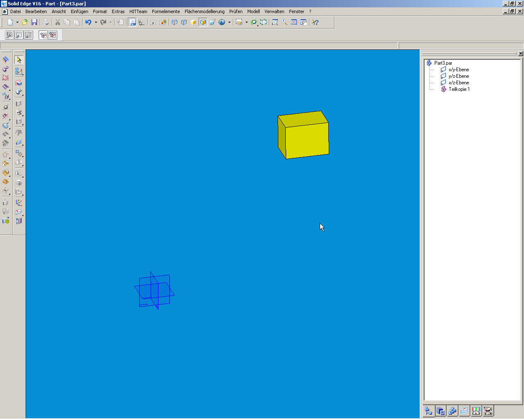The width and height of the screenshot is (524, 419).
Task: Open the Playback camera tab in EdgeBar
Action: [488, 411]
